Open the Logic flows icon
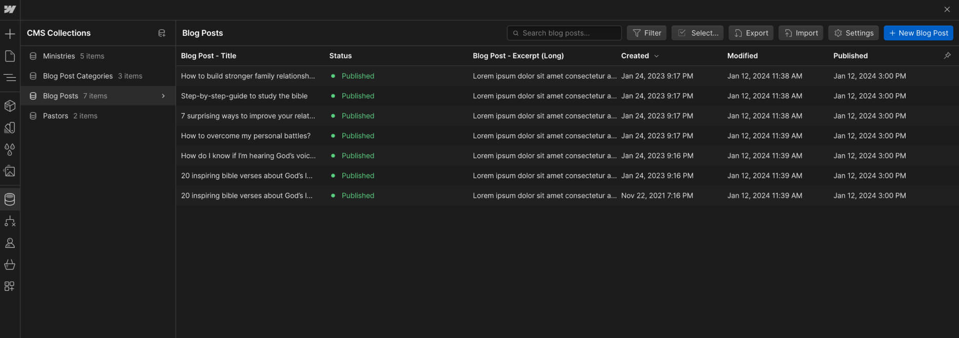The height and width of the screenshot is (338, 959). point(10,221)
